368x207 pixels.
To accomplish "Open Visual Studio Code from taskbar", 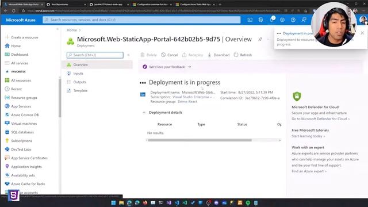I will [177, 202].
